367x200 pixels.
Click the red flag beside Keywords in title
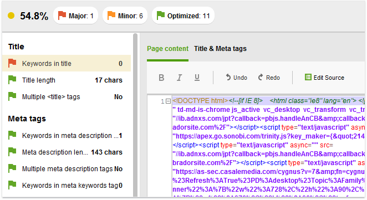(x=12, y=63)
